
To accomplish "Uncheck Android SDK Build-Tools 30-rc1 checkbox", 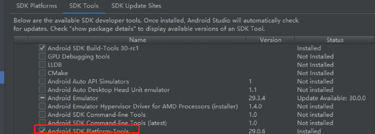I will click(x=42, y=49).
